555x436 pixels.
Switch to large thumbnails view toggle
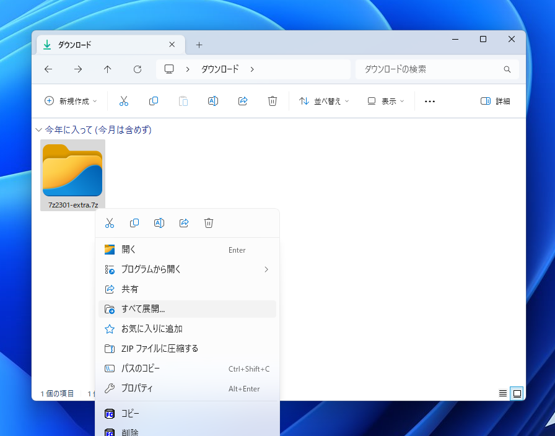[x=517, y=393]
